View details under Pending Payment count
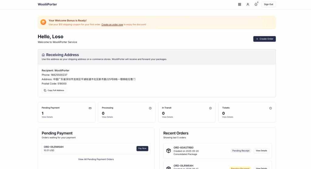Image resolution: width=311 pixels, height=169 pixels. [47, 117]
